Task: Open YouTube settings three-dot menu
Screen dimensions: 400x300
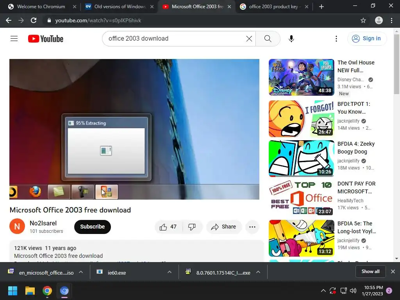Action: click(x=336, y=39)
